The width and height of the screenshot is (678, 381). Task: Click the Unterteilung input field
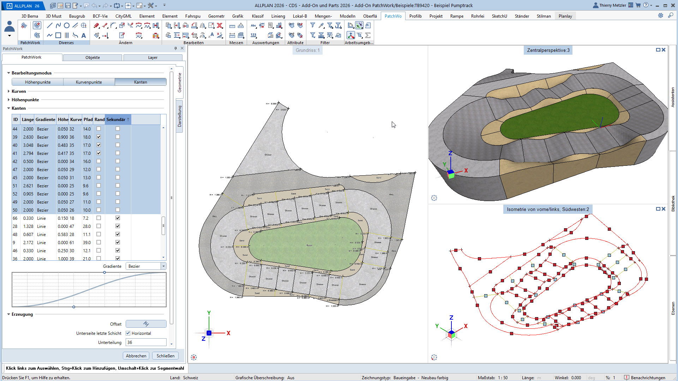[x=146, y=342]
